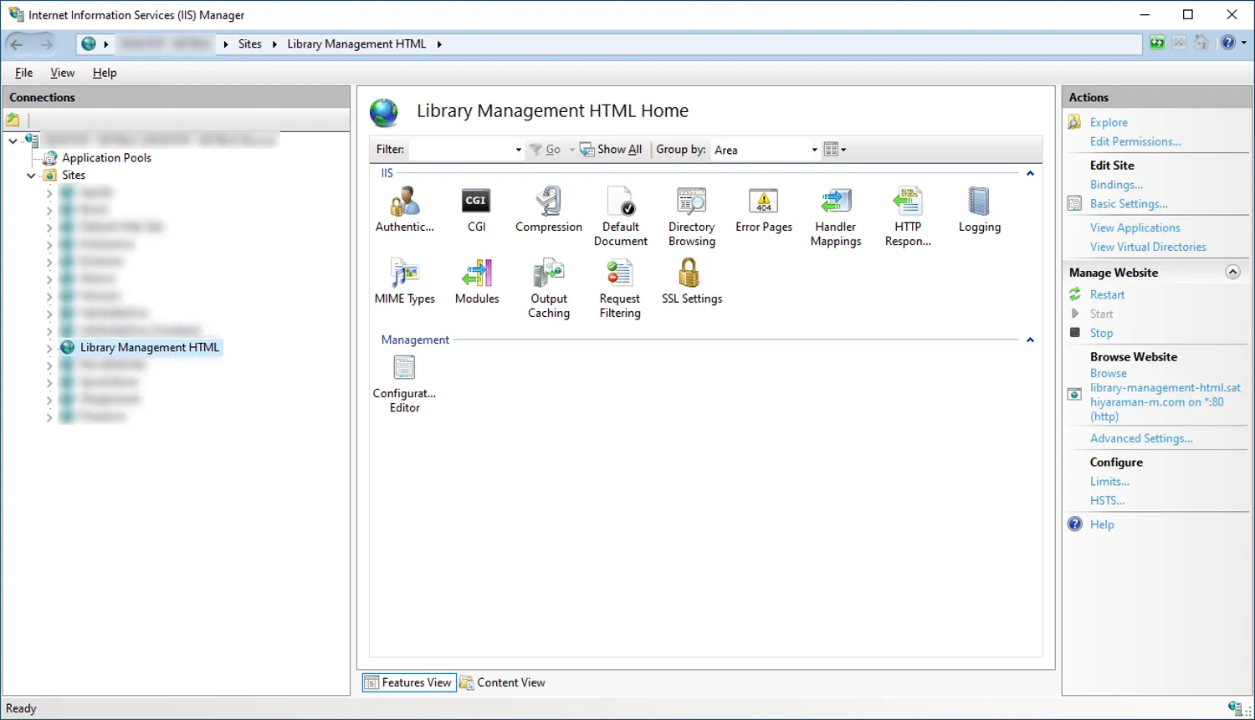Open the Compression feature
Screen dimensions: 1255x720
pos(549,209)
